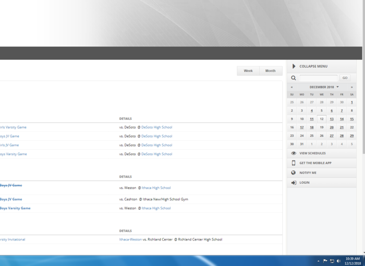The image size is (365, 266).
Task: Click the Login arrow icon
Action: click(294, 183)
